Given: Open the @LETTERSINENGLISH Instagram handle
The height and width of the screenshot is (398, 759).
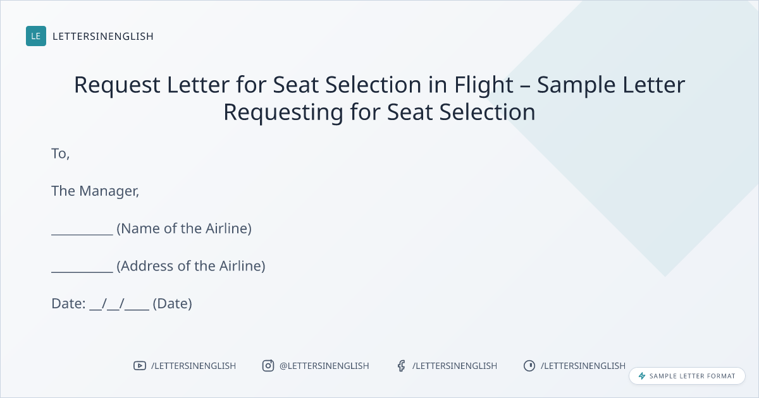Looking at the screenshot, I should coord(324,366).
